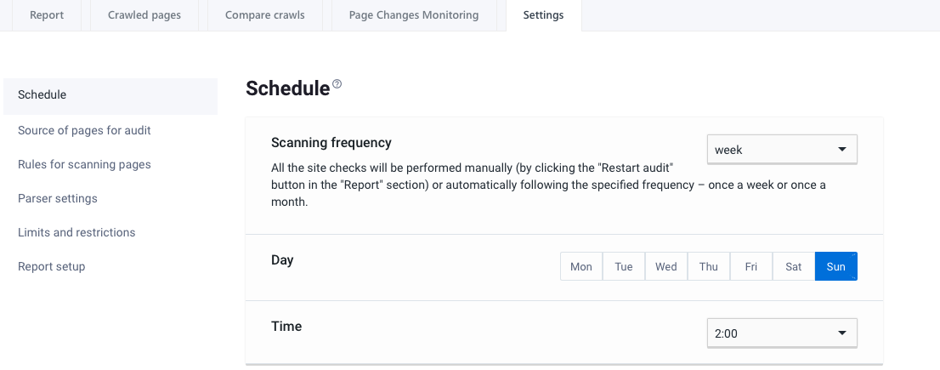Go to the Compare crawls tab

(264, 15)
